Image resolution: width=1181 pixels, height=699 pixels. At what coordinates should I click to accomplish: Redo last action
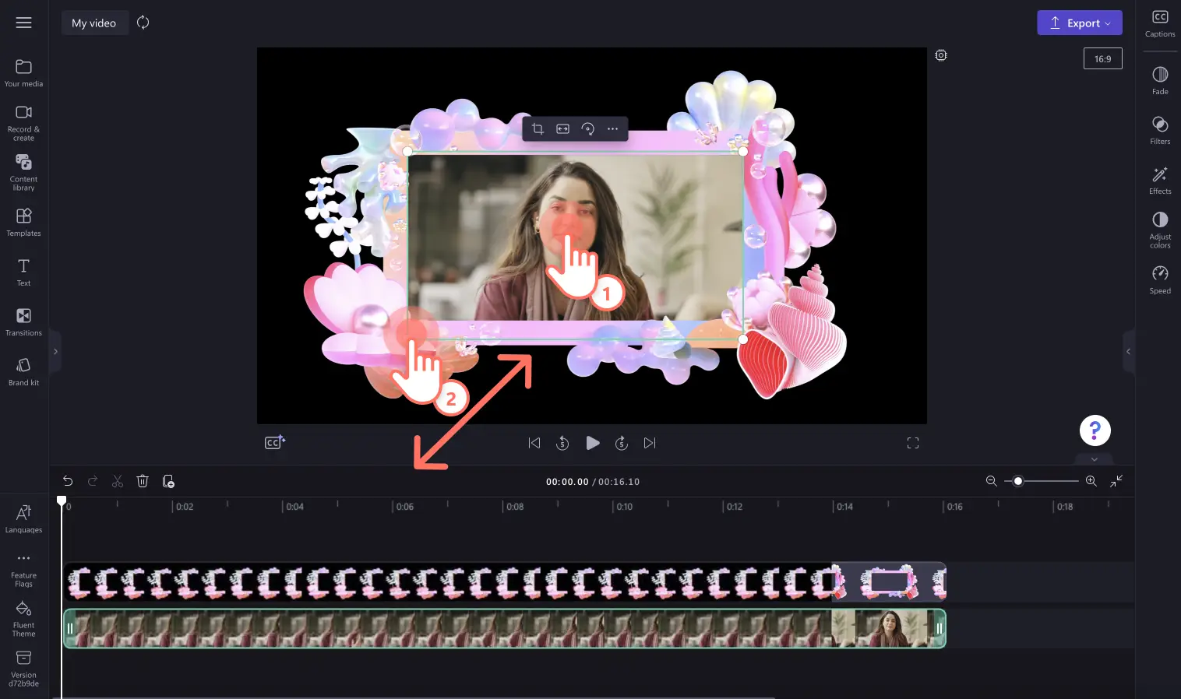click(x=93, y=481)
